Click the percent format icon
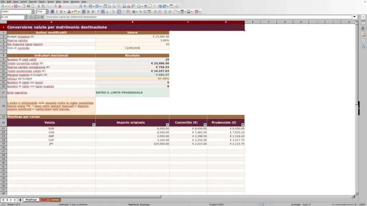The width and height of the screenshot is (367, 206). pos(140,11)
